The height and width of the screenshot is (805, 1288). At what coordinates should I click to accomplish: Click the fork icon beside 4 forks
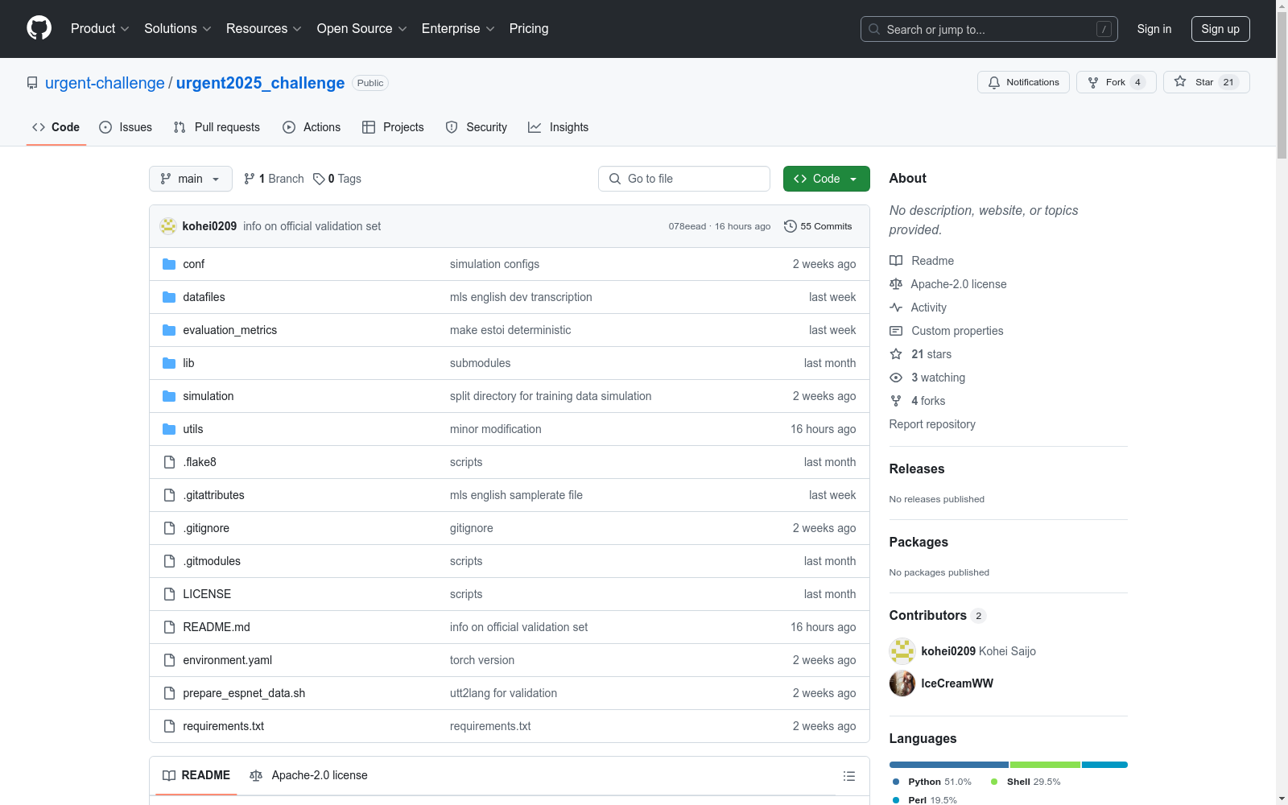pyautogui.click(x=896, y=401)
